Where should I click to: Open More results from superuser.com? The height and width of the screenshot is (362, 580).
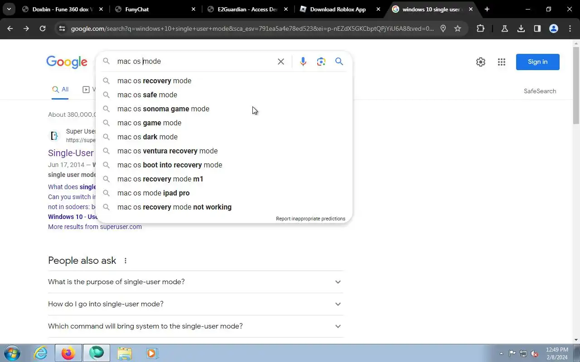click(95, 227)
